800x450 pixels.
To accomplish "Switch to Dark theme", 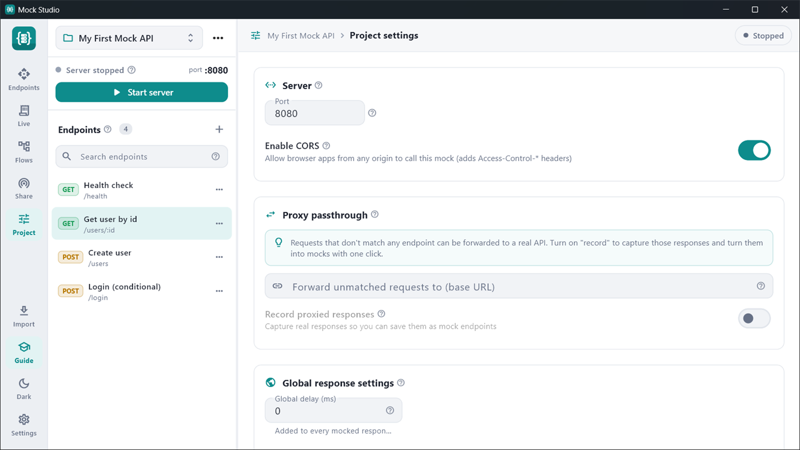I will click(24, 389).
